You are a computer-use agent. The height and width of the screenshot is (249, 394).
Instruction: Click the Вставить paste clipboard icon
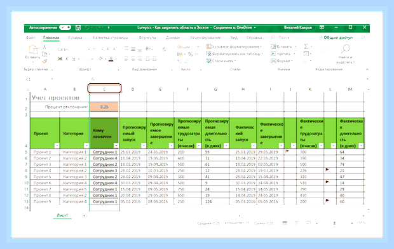[x=33, y=50]
